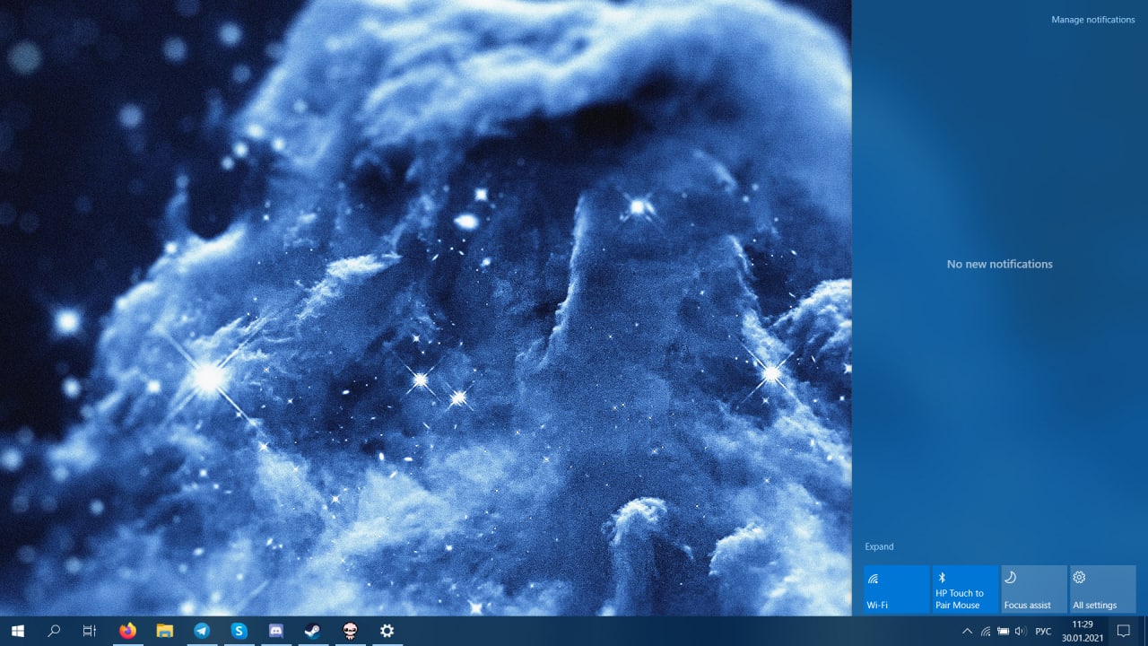Close Action Center via notification icon
The height and width of the screenshot is (646, 1148).
click(x=1124, y=632)
